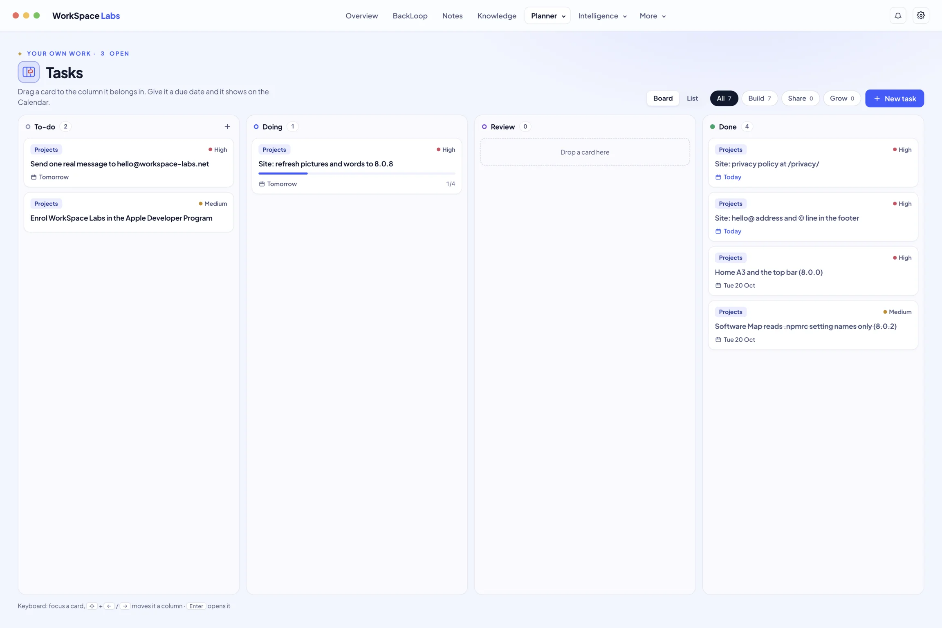Click the calendar icon on the Software Map card
Image resolution: width=942 pixels, height=628 pixels.
[x=718, y=340]
